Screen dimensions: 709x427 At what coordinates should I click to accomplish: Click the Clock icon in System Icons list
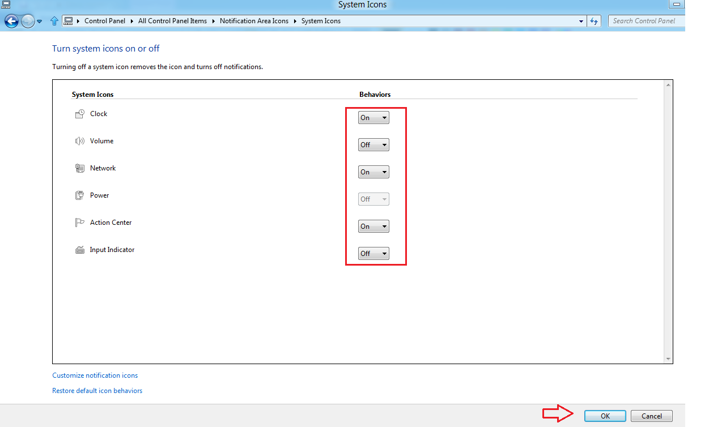(80, 113)
